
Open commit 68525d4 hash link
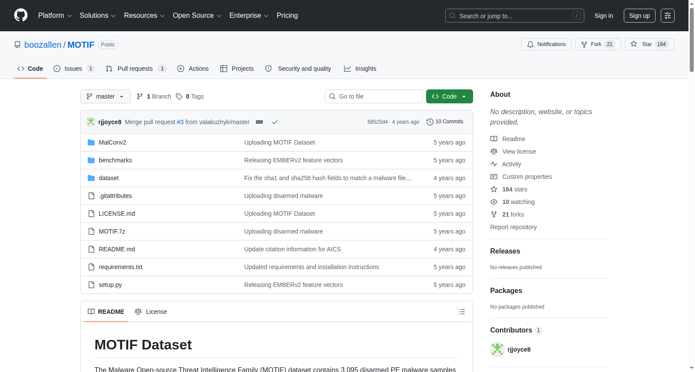pyautogui.click(x=377, y=122)
